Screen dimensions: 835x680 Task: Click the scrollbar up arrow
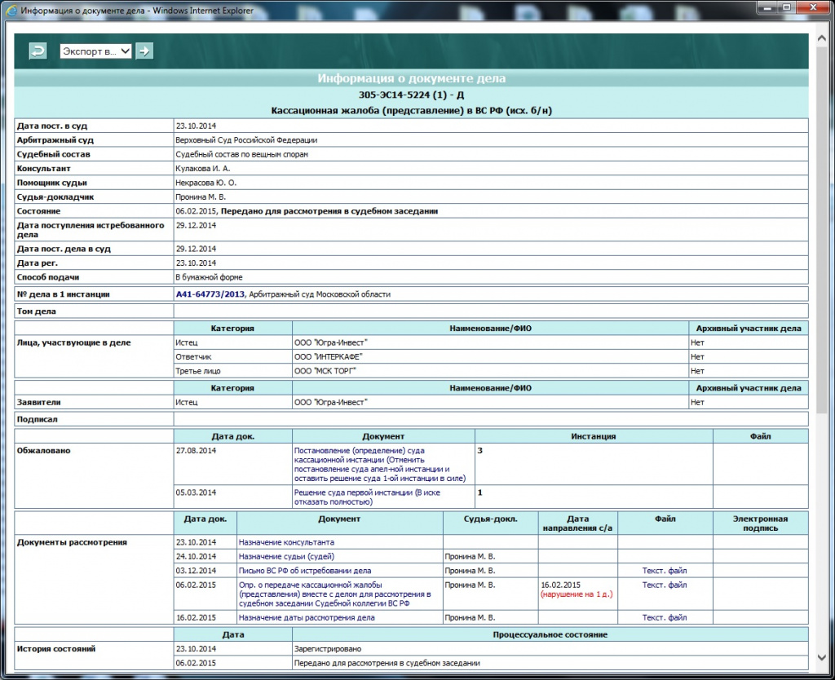[822, 39]
